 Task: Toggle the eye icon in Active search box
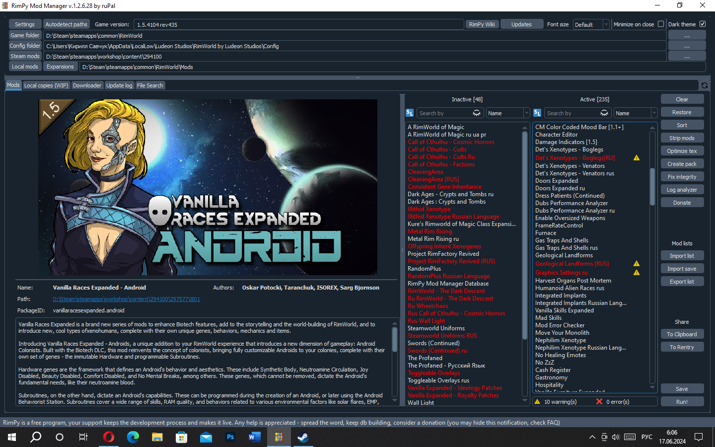coord(604,113)
